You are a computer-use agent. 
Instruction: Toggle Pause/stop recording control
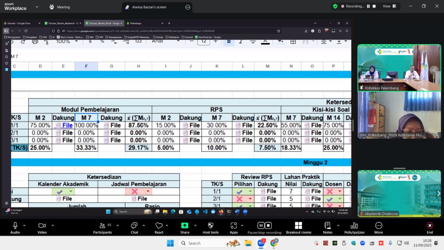click(264, 226)
